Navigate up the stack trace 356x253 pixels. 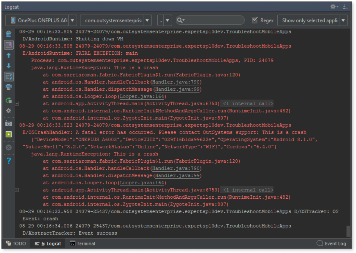point(9,55)
